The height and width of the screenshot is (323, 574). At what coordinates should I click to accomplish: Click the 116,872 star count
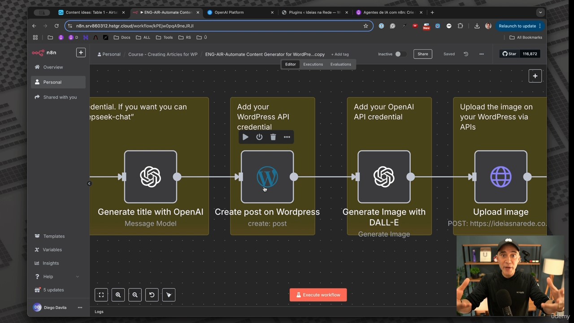pos(530,54)
